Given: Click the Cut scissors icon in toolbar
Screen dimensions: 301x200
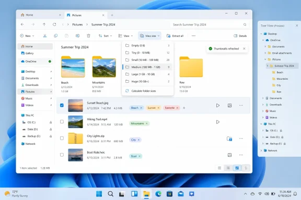Looking at the screenshot, I should click(45, 36).
